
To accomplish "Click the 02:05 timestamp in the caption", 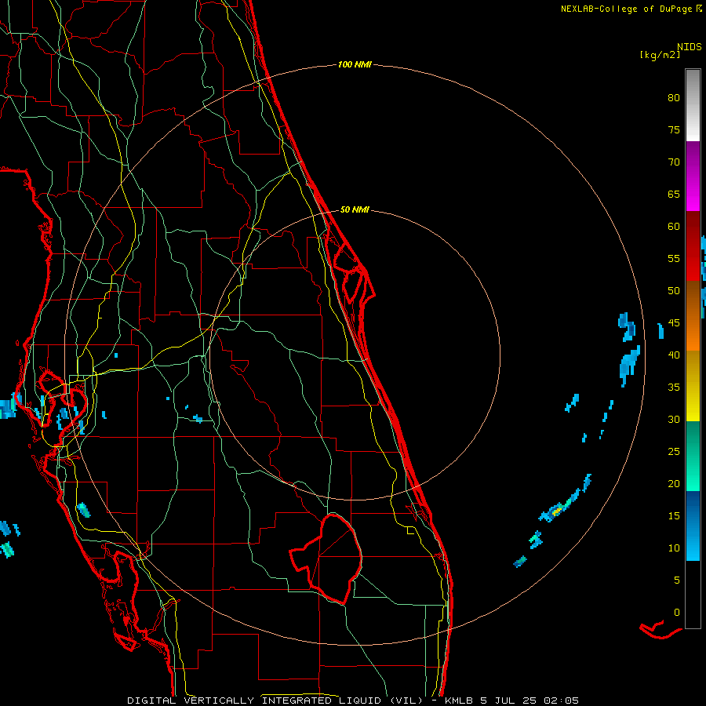I will pyautogui.click(x=562, y=701).
